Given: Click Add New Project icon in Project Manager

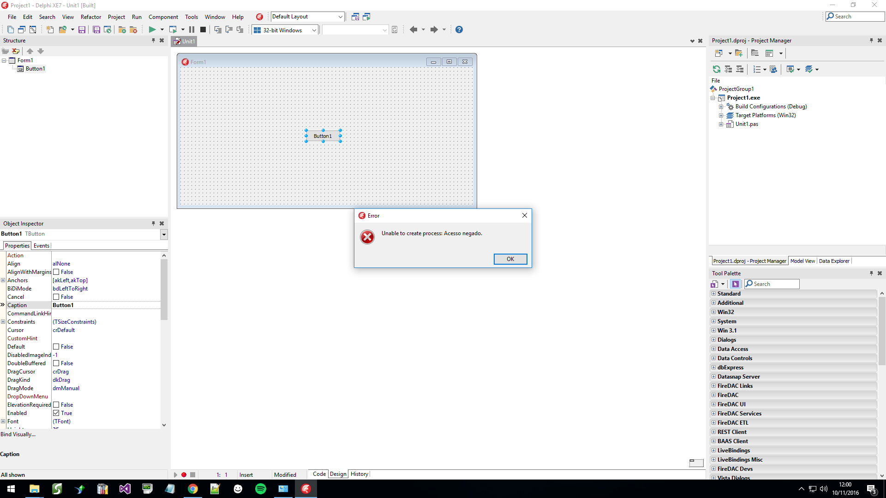Looking at the screenshot, I should 718,53.
